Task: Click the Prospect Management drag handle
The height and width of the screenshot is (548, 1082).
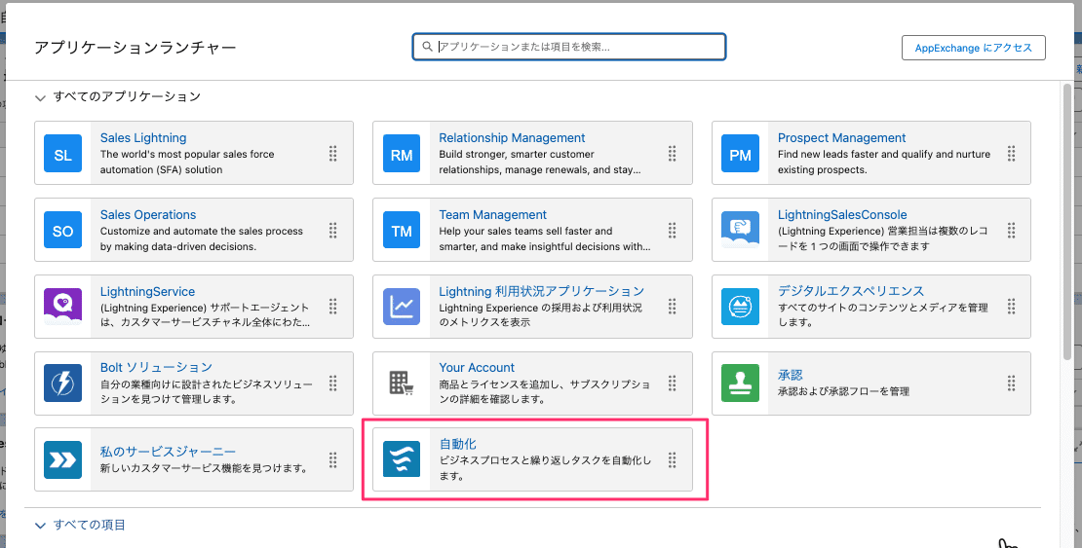Action: [1011, 153]
